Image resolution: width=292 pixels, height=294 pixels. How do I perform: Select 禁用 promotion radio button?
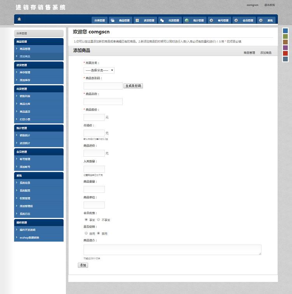[x=99, y=233]
